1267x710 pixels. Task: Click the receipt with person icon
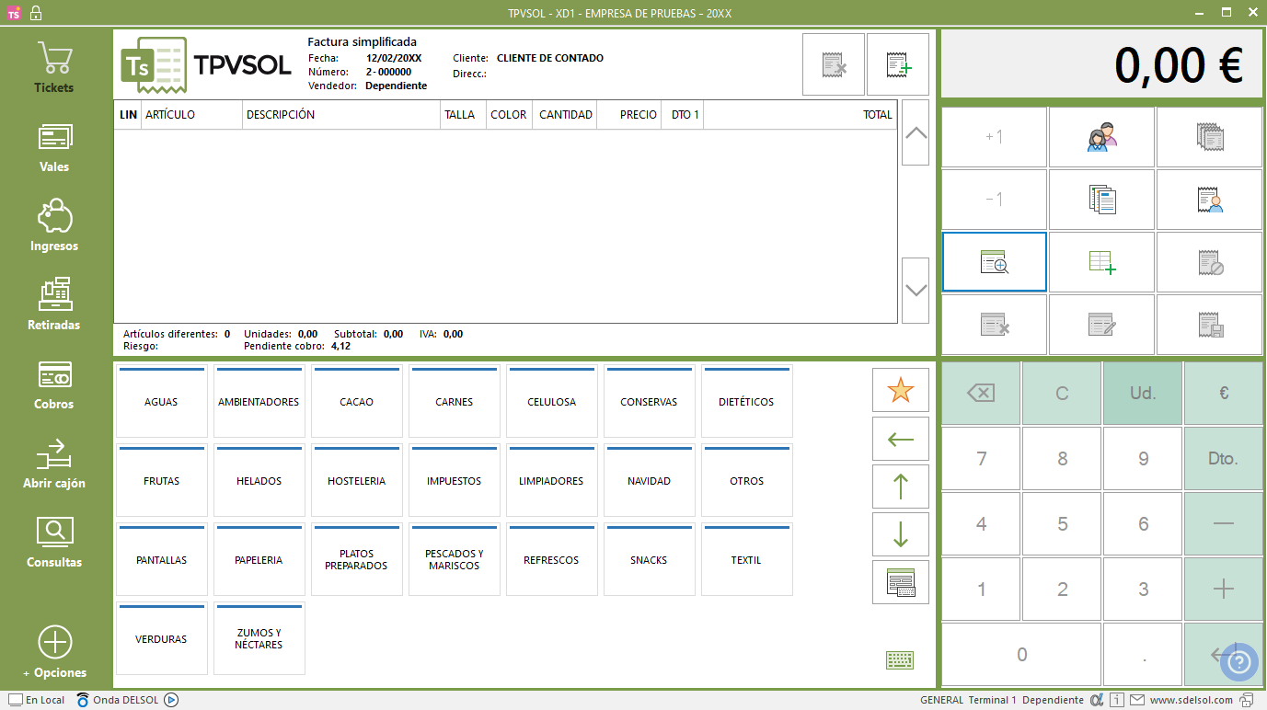1209,200
